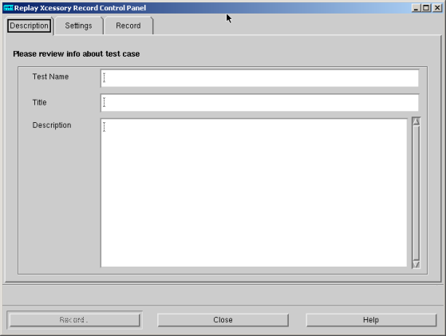Click the Close button

[223, 320]
